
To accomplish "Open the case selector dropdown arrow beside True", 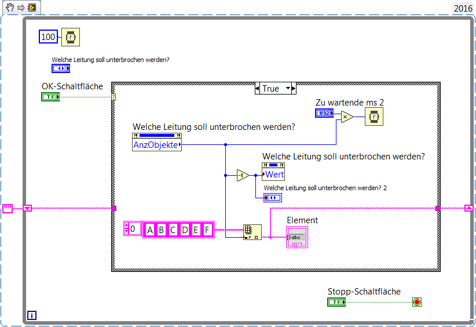I will pyautogui.click(x=288, y=89).
